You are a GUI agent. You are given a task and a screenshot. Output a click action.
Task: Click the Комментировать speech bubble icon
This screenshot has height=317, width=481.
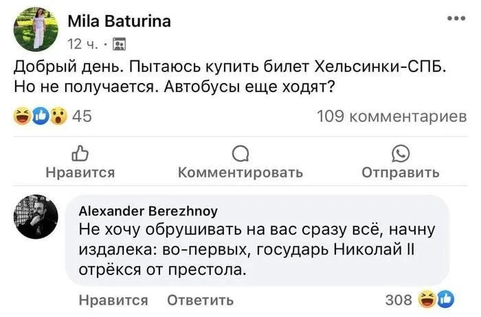point(240,152)
